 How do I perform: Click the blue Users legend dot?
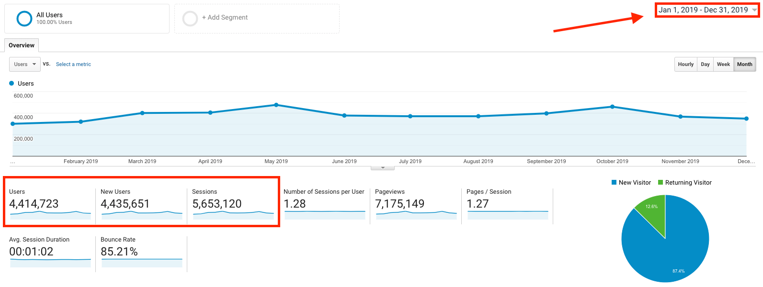tap(11, 83)
